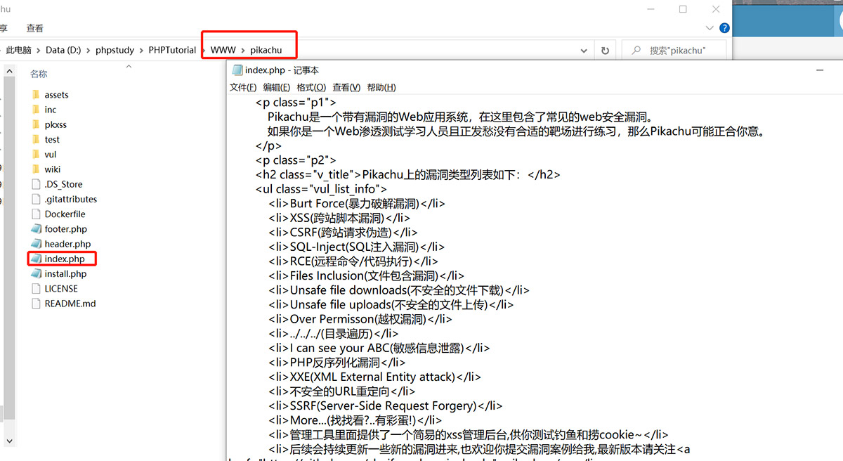Select the .DS_Store file icon
The image size is (843, 461).
click(37, 184)
